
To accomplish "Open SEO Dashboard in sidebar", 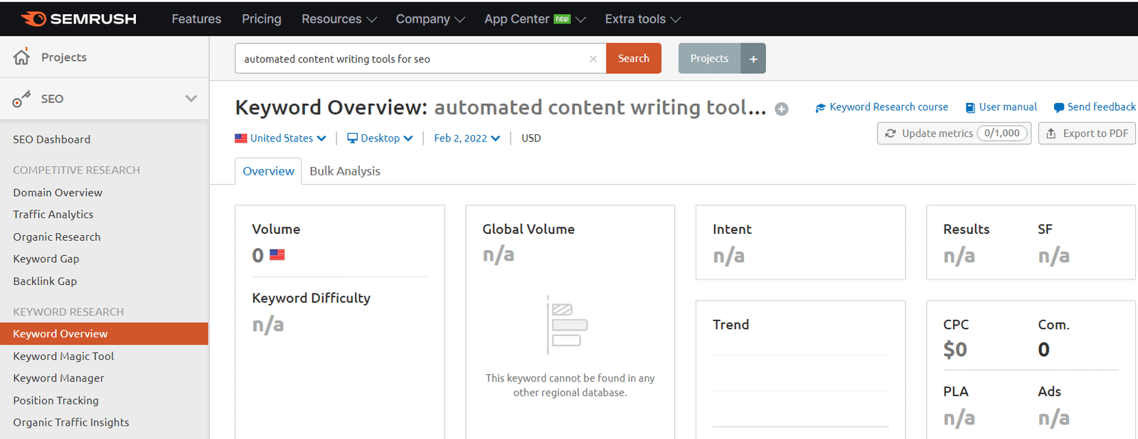I will pos(52,140).
